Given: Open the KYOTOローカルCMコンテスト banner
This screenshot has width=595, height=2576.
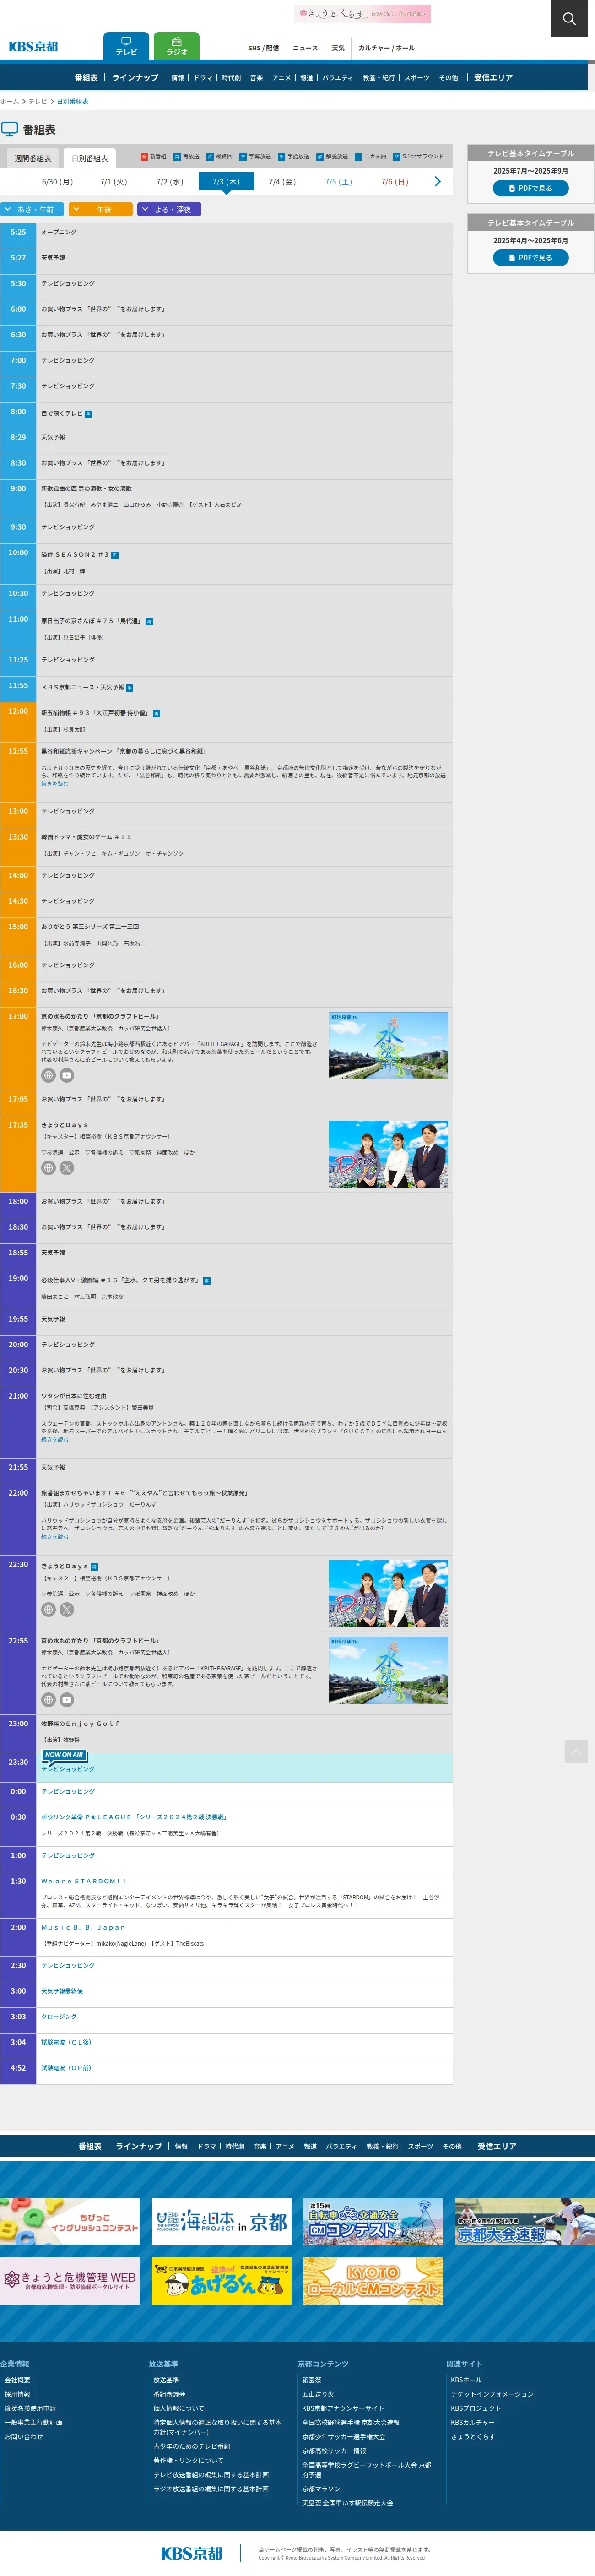Looking at the screenshot, I should pos(373,2281).
